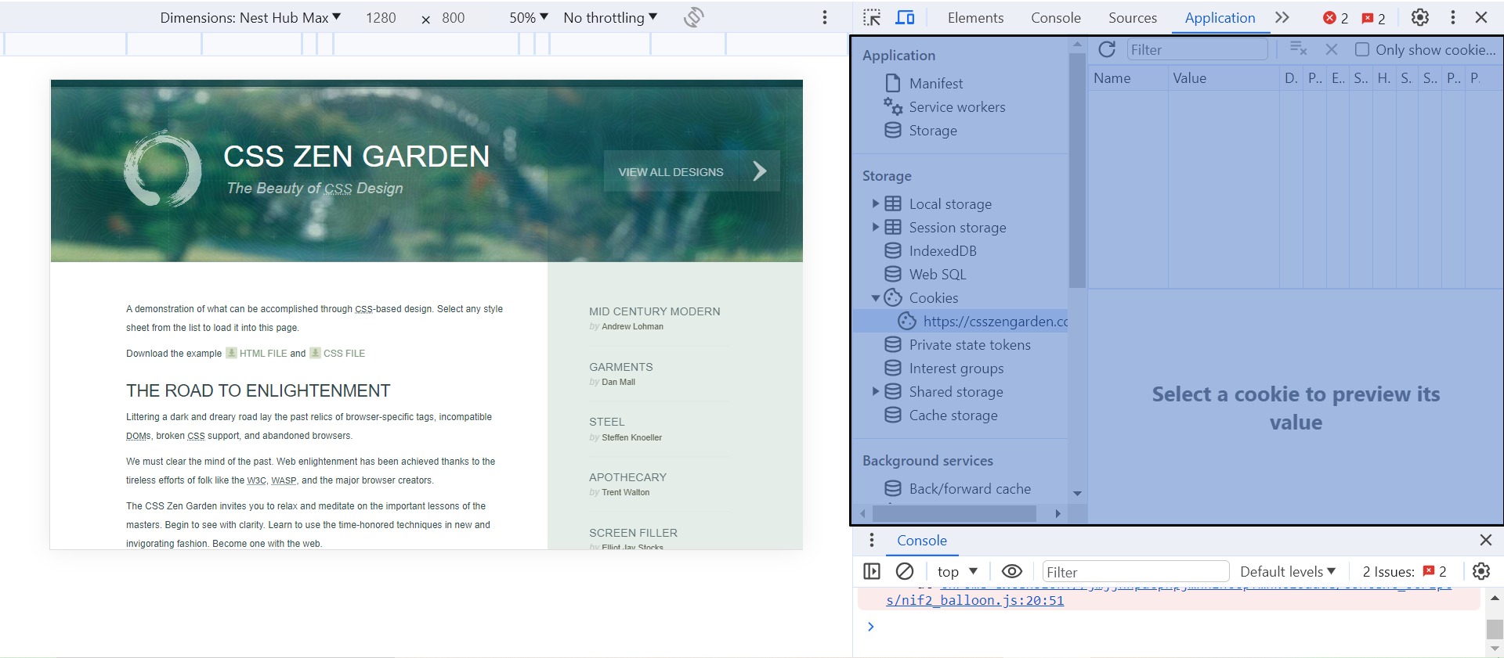Open device toolbar more options menu
Viewport: 1504px width, 658px height.
[825, 17]
